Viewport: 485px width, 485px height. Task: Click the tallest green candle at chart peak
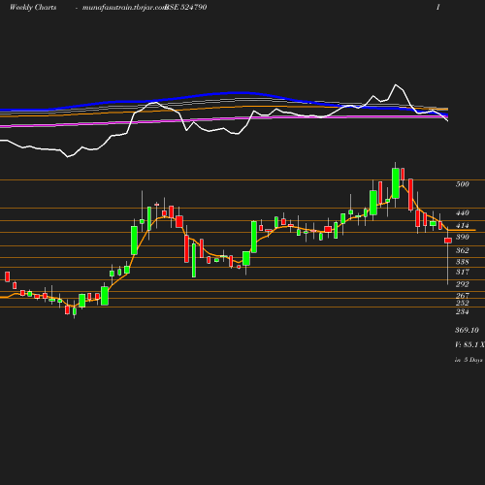click(x=396, y=183)
